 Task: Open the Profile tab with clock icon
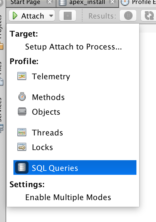point(138,3)
